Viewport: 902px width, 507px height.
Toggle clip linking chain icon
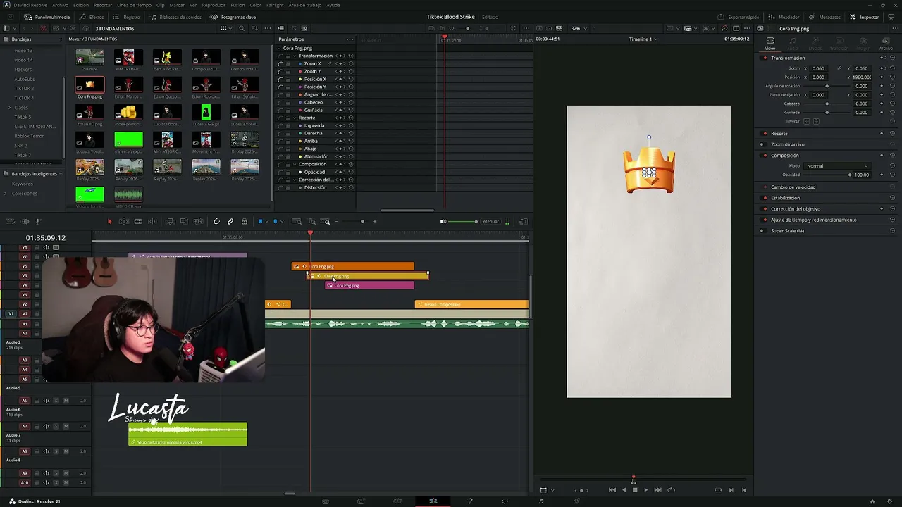coord(230,222)
